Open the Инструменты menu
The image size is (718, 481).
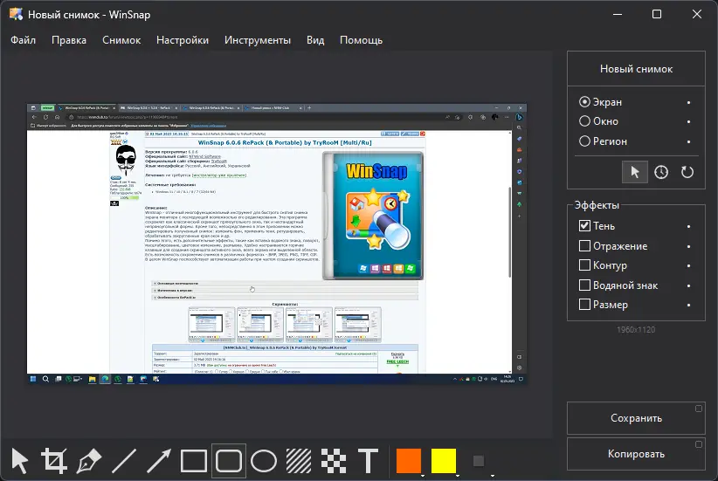pyautogui.click(x=258, y=40)
